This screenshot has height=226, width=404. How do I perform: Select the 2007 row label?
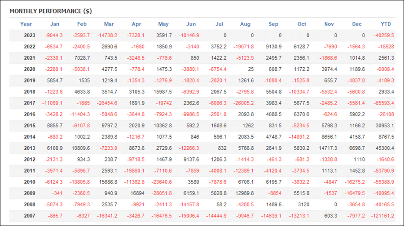(x=29, y=216)
